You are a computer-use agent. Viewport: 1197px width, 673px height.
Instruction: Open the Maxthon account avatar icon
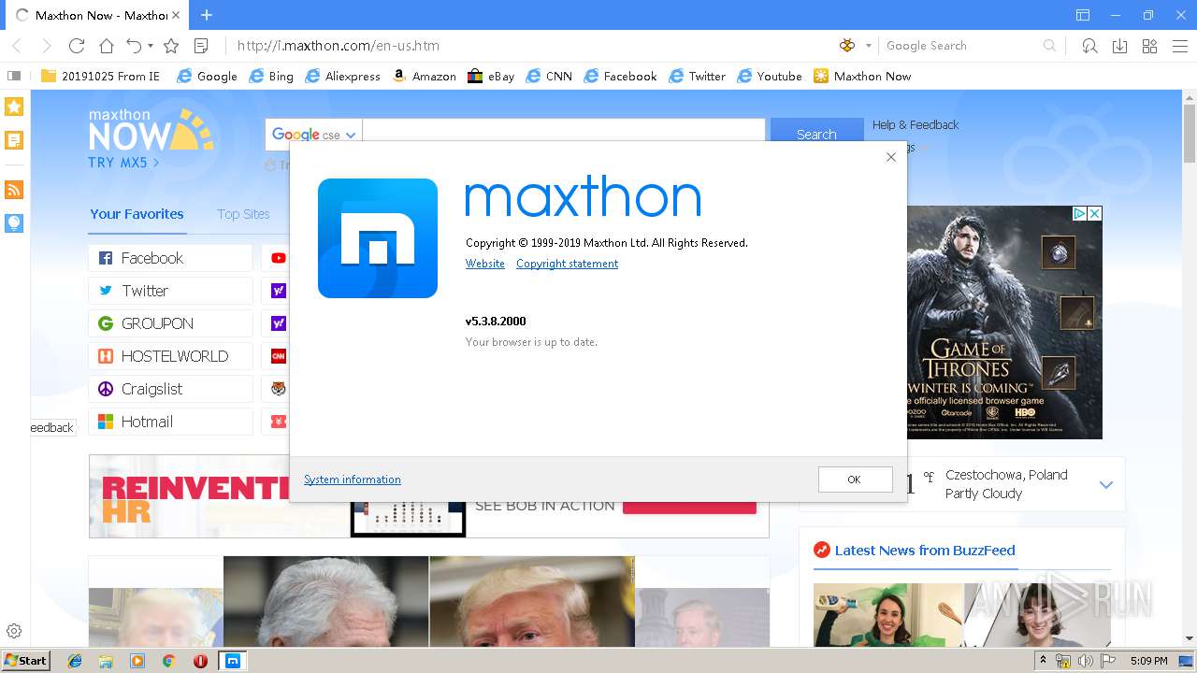1089,45
